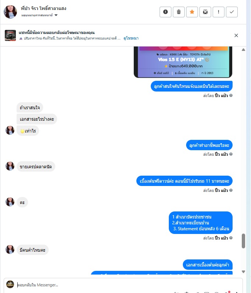Toggle the orange star follow-up flag

tap(192, 12)
